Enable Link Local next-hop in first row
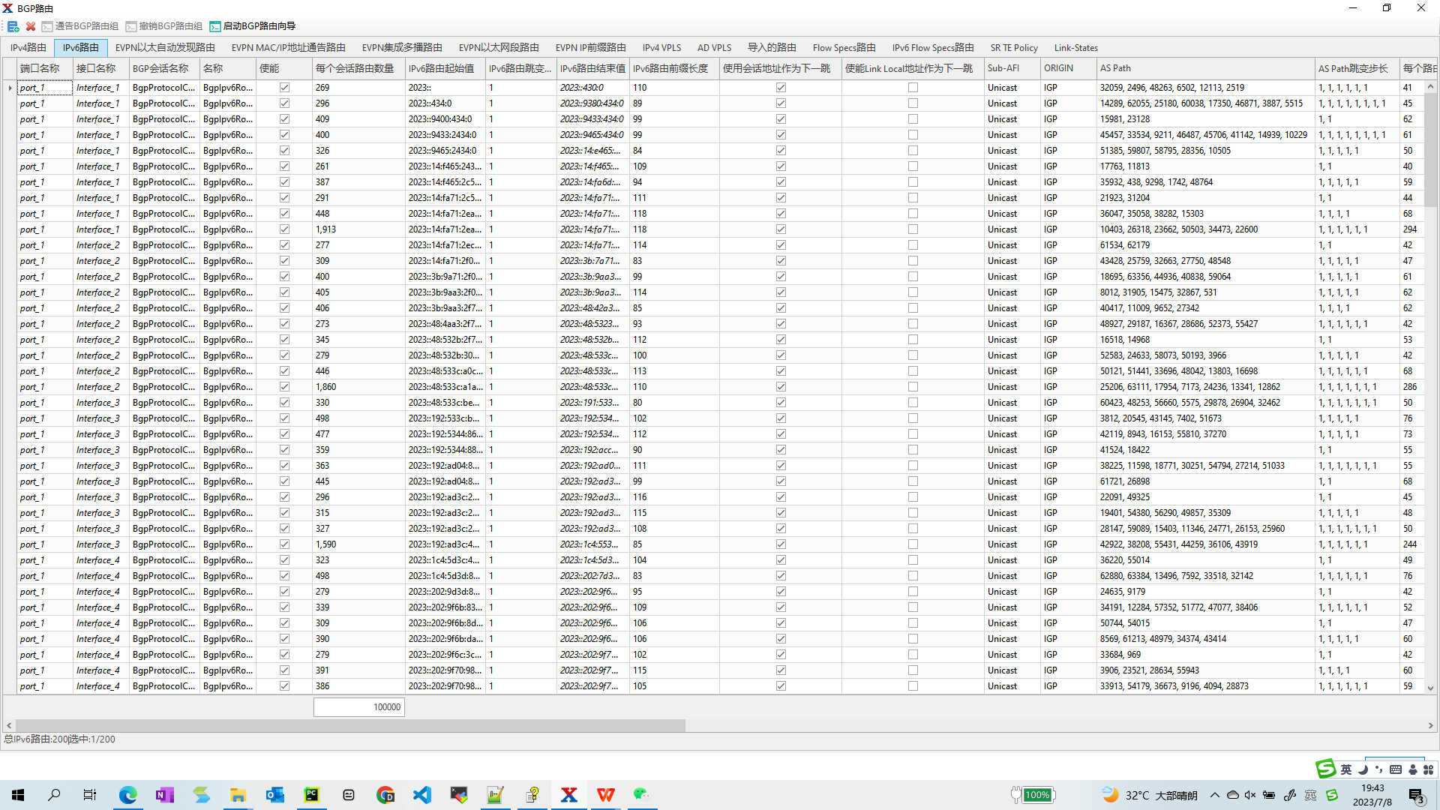 point(913,88)
